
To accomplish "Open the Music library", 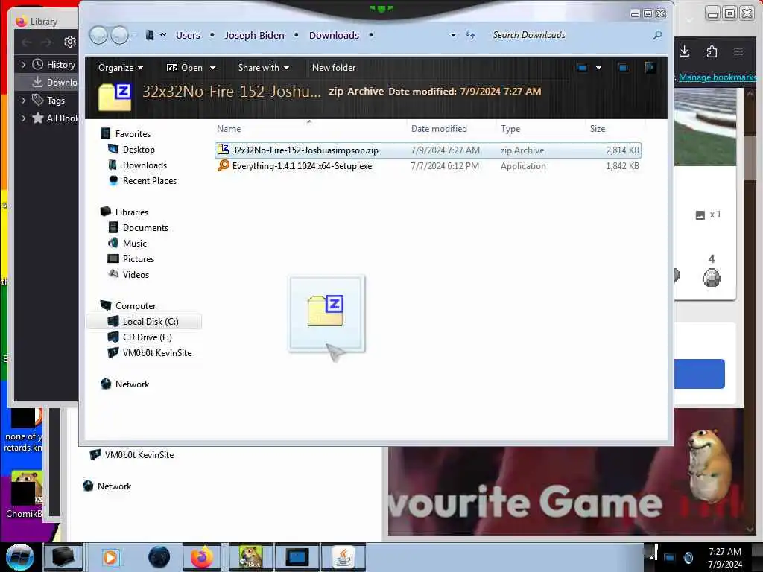I will [134, 244].
